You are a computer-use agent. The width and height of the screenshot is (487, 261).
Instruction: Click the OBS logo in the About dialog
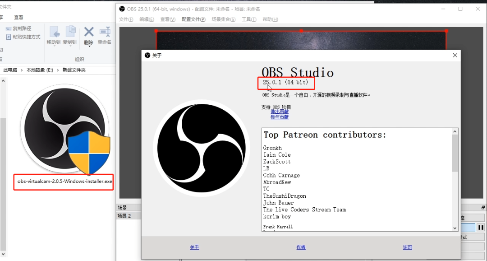click(x=201, y=148)
